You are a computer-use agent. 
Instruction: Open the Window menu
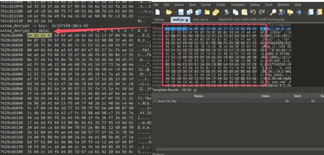(x=283, y=5)
